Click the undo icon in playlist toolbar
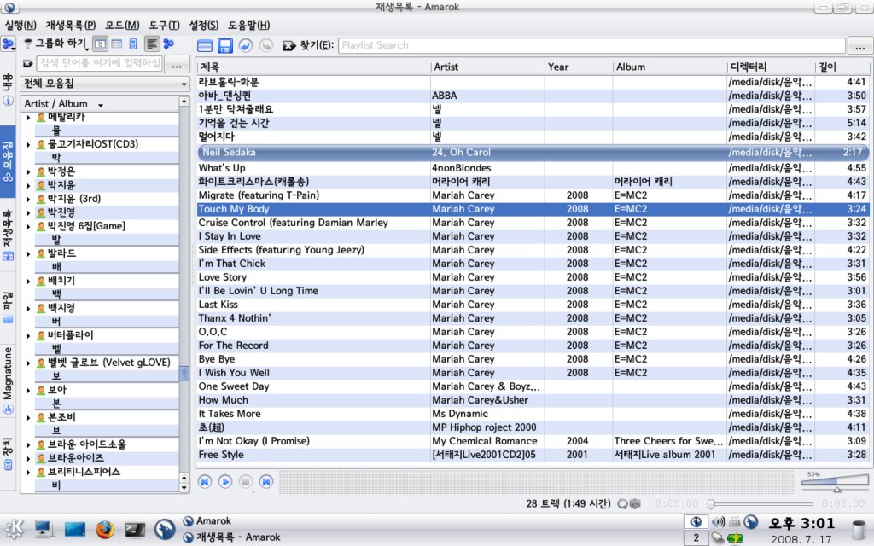Screen dimensions: 874x546 [x=246, y=45]
